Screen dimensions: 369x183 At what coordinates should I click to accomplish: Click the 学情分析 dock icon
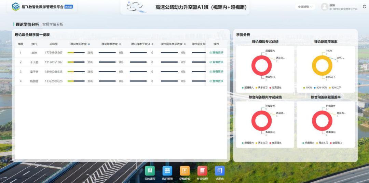point(185,171)
